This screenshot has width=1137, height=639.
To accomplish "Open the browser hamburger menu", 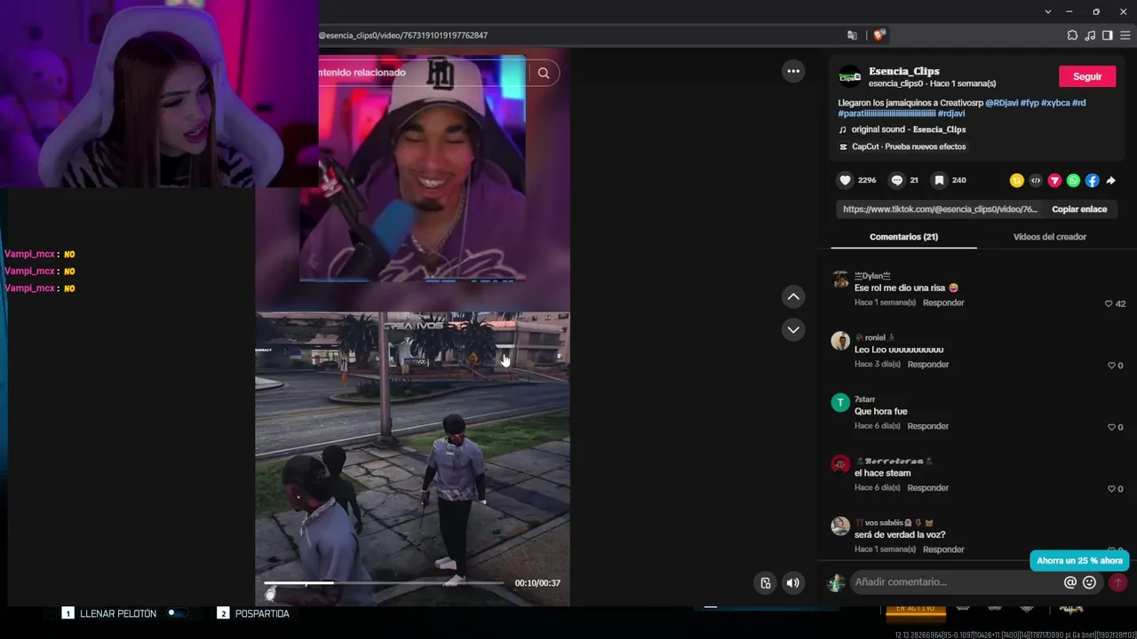I will pos(1125,35).
